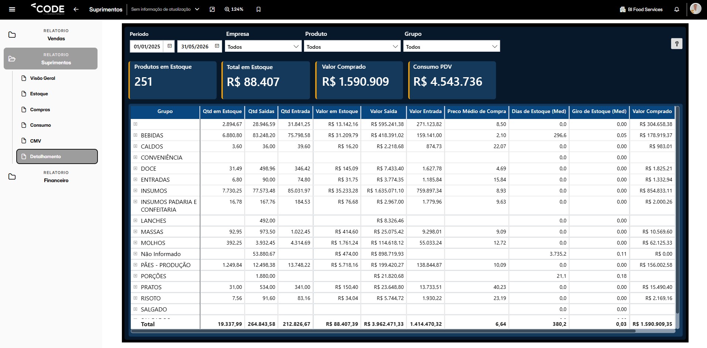The image size is (707, 348).
Task: Click the Valor Comprado card
Action: [x=359, y=80]
